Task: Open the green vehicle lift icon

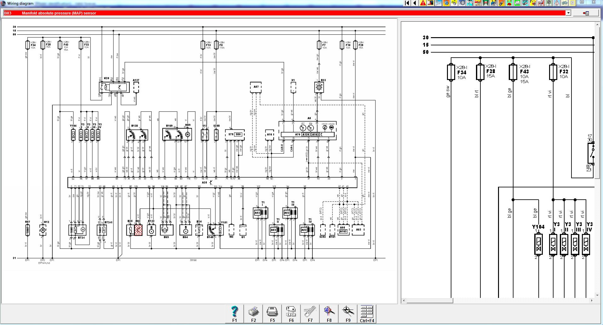Action: pyautogui.click(x=486, y=3)
